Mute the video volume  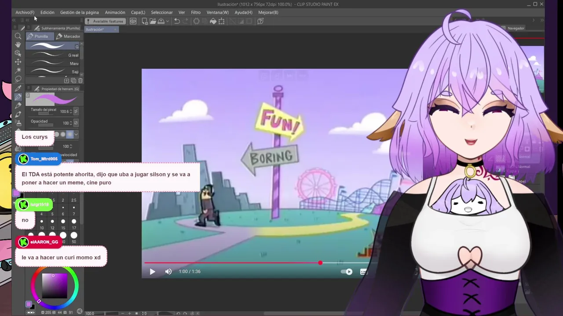(x=168, y=272)
